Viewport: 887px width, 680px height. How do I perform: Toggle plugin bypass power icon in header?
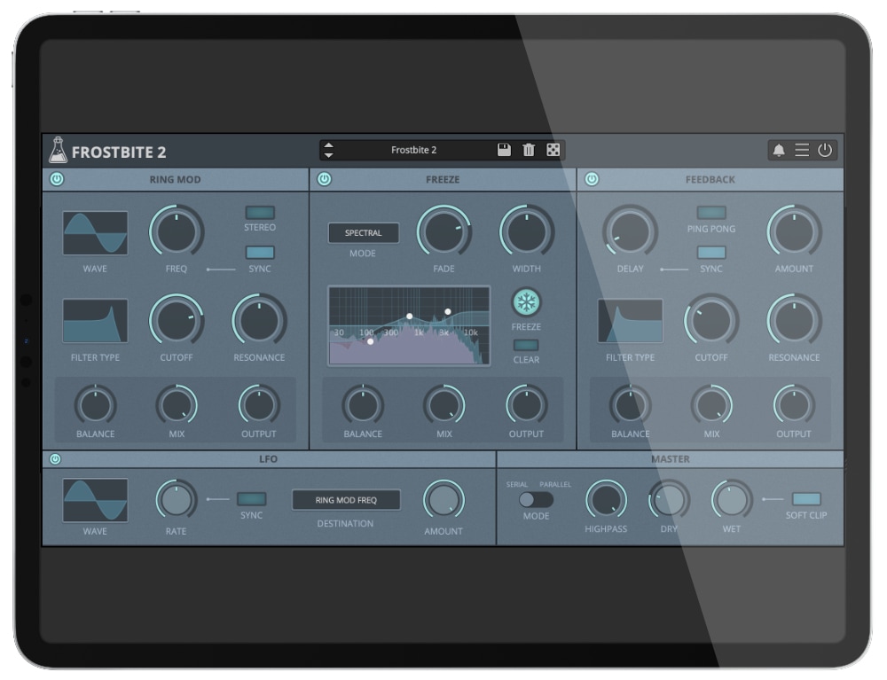824,151
